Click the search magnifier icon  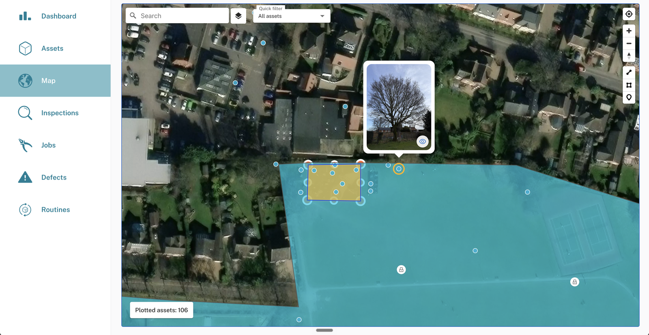click(x=133, y=16)
